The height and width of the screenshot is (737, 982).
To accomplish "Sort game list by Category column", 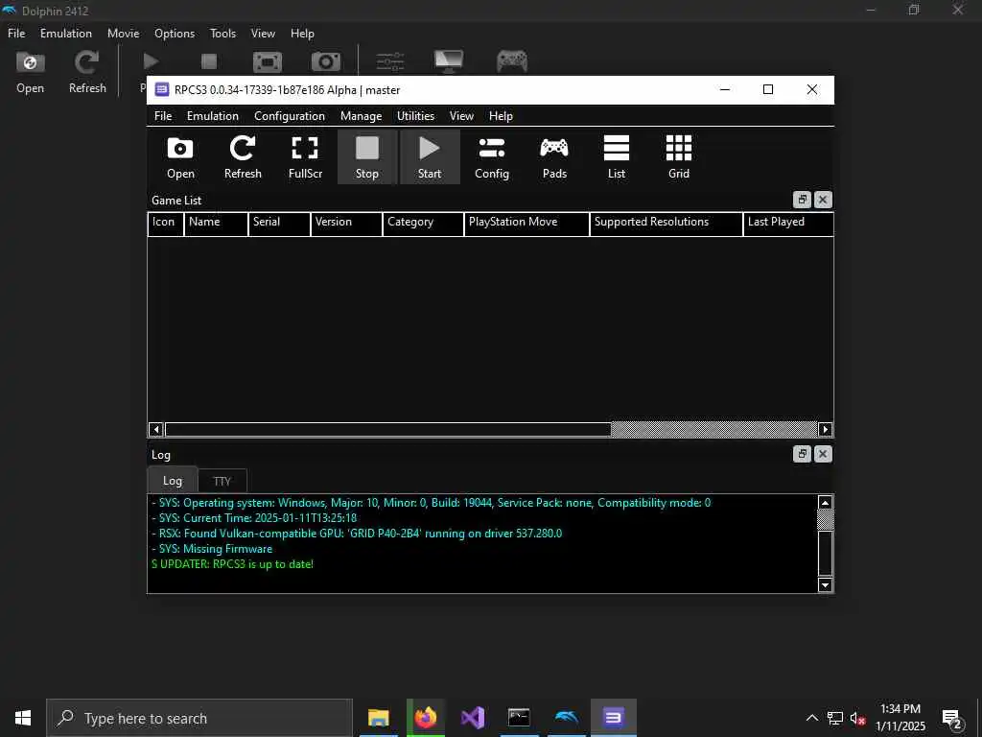I will [x=423, y=224].
